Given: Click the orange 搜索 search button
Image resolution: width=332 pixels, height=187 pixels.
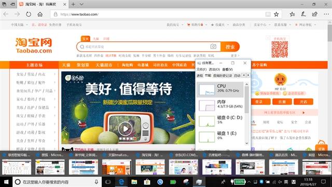Looking at the screenshot, I should coord(230,47).
